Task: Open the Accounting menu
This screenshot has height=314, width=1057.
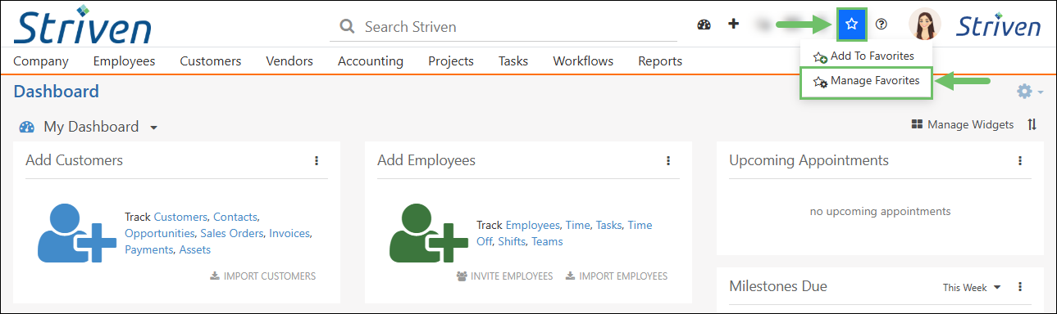Action: click(x=371, y=61)
